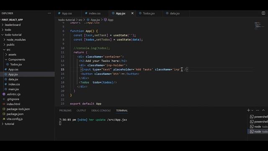Click 'export default App' code line
The width and height of the screenshot is (268, 151).
pyautogui.click(x=85, y=104)
